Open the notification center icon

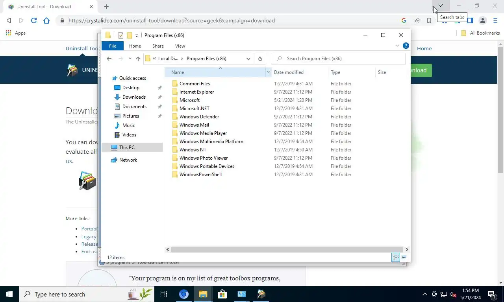tap(491, 294)
